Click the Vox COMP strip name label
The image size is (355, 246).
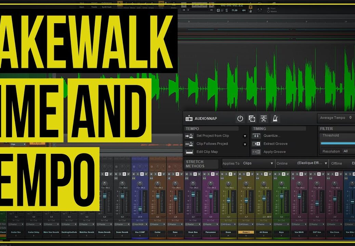pos(140,232)
